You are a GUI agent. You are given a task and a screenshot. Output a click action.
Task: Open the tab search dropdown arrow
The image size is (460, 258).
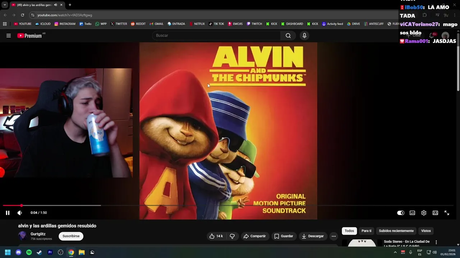click(5, 5)
